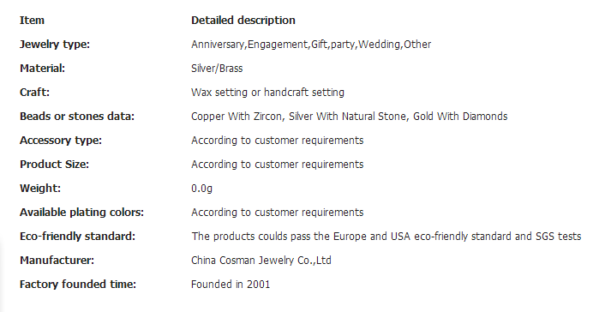Click the Anniversary, Engagement, Gift jewelry types text

311,45
